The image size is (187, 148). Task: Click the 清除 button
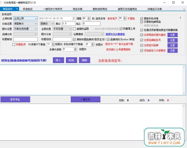tap(84, 60)
